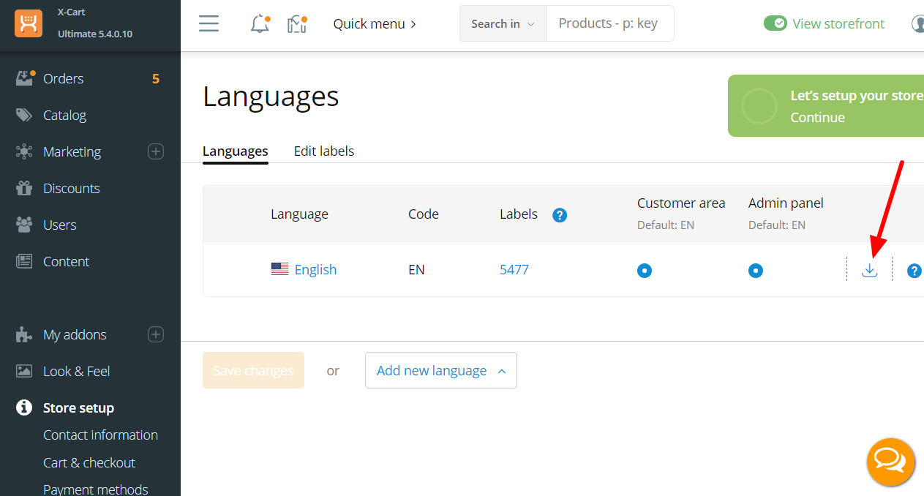Switch to the Edit labels tab
The image size is (924, 496).
(x=323, y=151)
